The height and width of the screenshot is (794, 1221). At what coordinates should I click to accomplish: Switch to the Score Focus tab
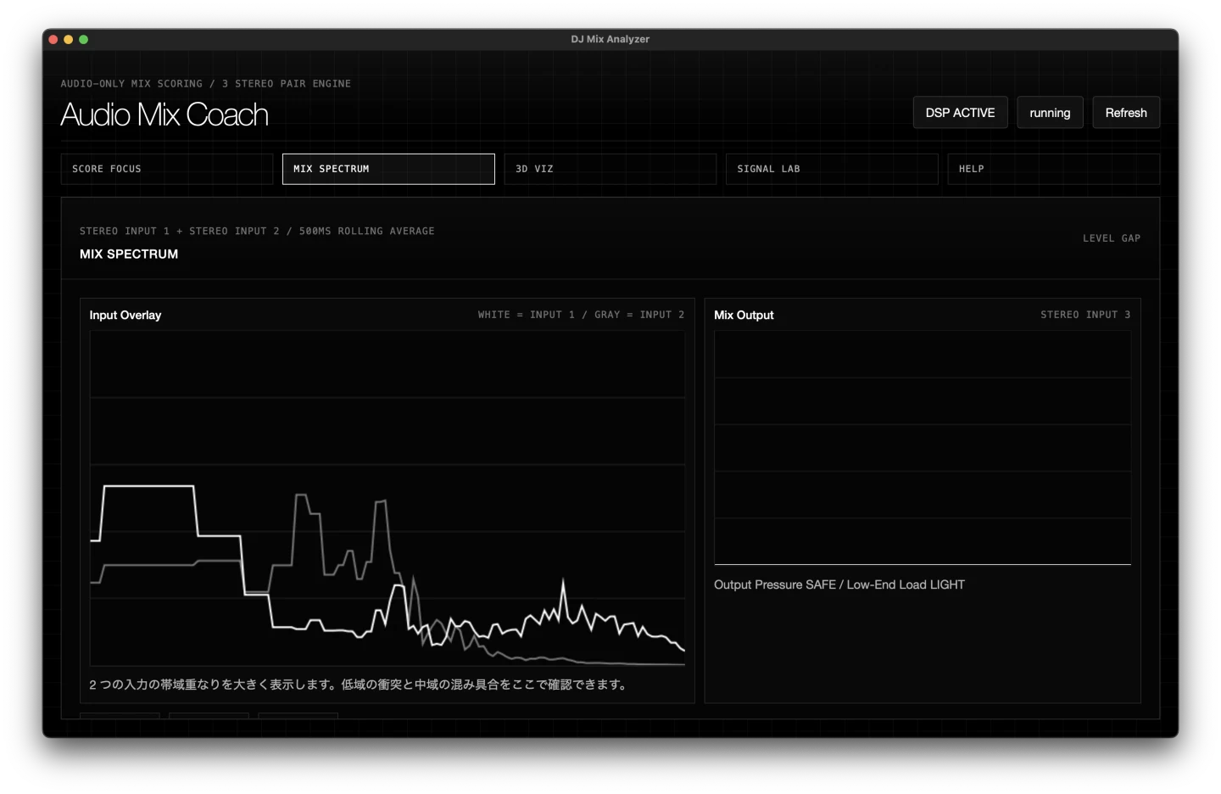166,169
